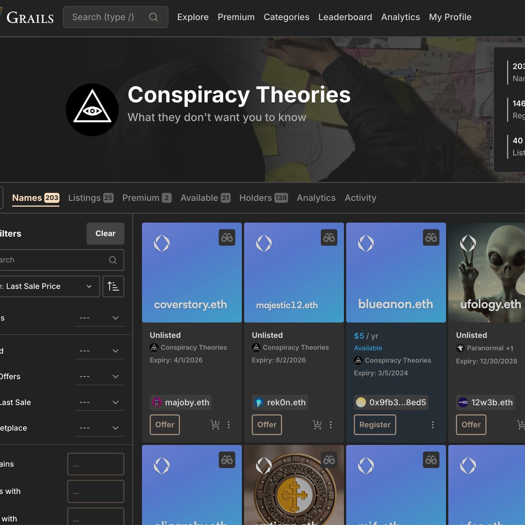Focus the Starts with filter text box
The image size is (525, 525).
point(96,492)
